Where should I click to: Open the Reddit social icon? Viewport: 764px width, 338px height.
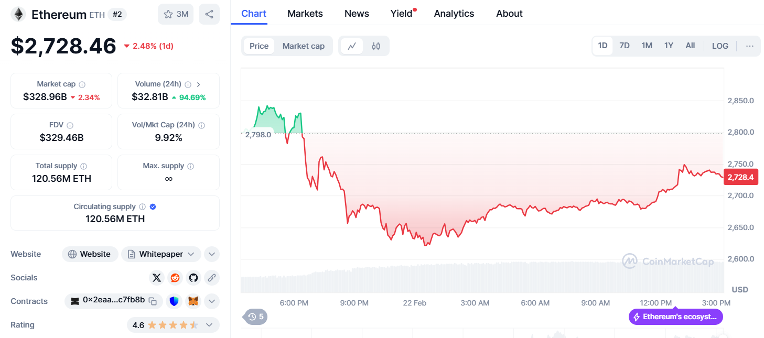(175, 278)
